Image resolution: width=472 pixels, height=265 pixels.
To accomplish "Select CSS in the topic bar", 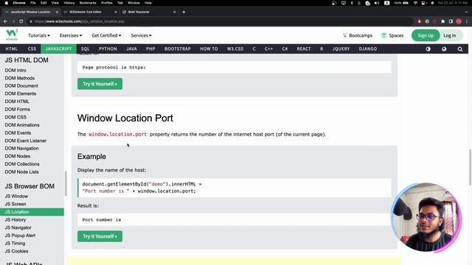I will 32,49.
